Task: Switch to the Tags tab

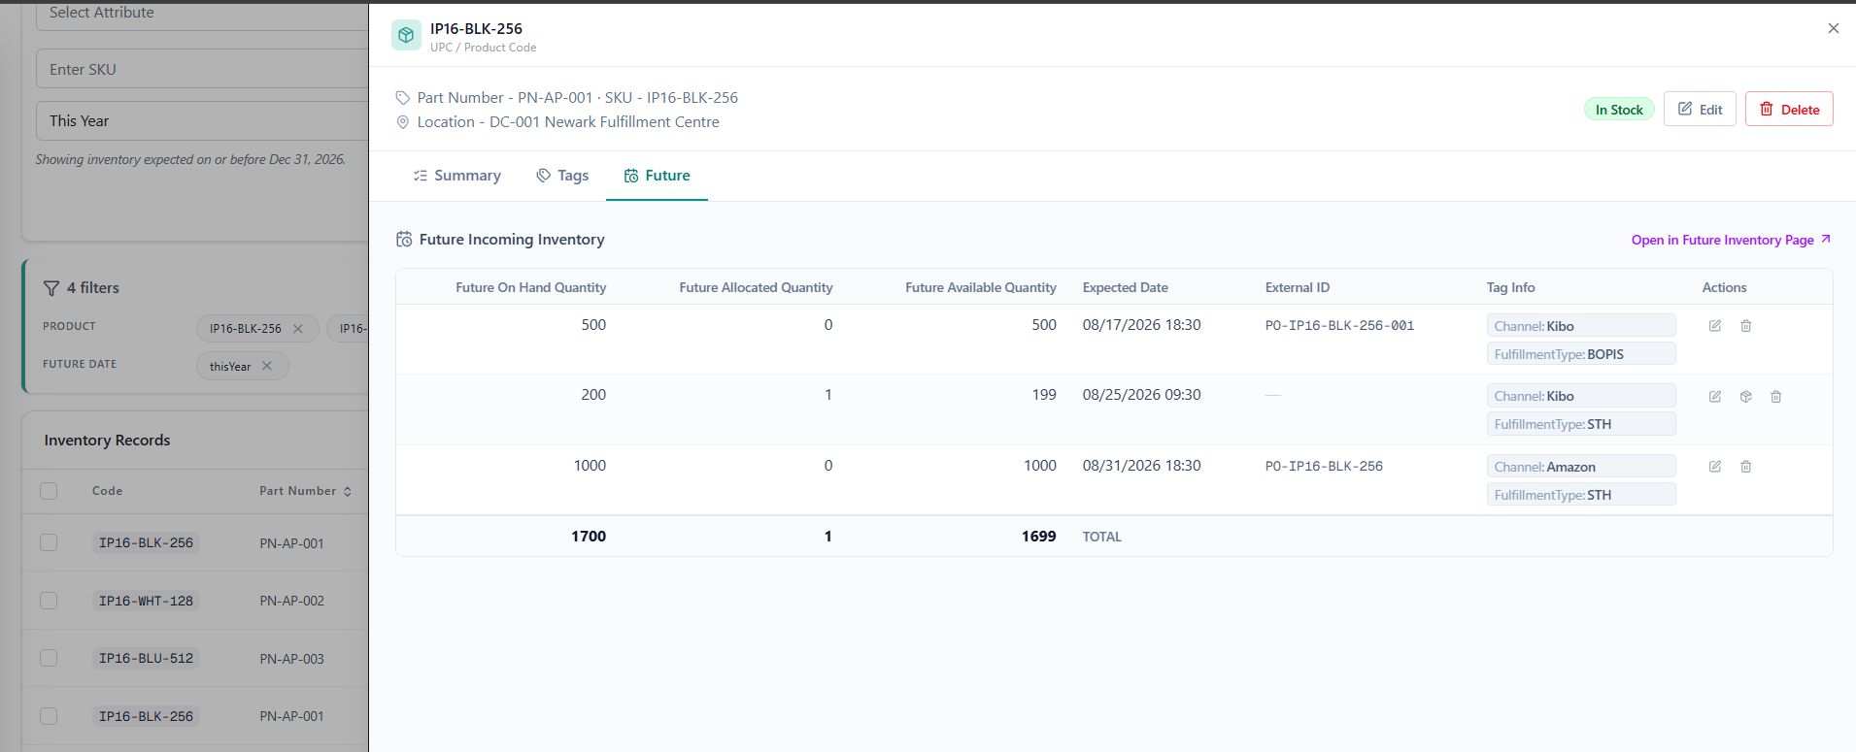Action: point(562,176)
